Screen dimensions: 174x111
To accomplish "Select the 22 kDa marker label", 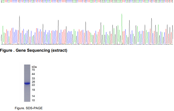I will coord(33,85).
